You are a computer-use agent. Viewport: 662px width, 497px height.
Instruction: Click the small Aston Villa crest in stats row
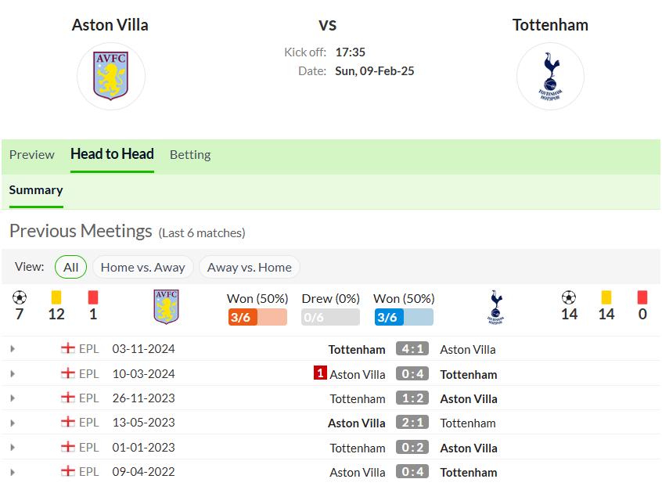coord(167,307)
